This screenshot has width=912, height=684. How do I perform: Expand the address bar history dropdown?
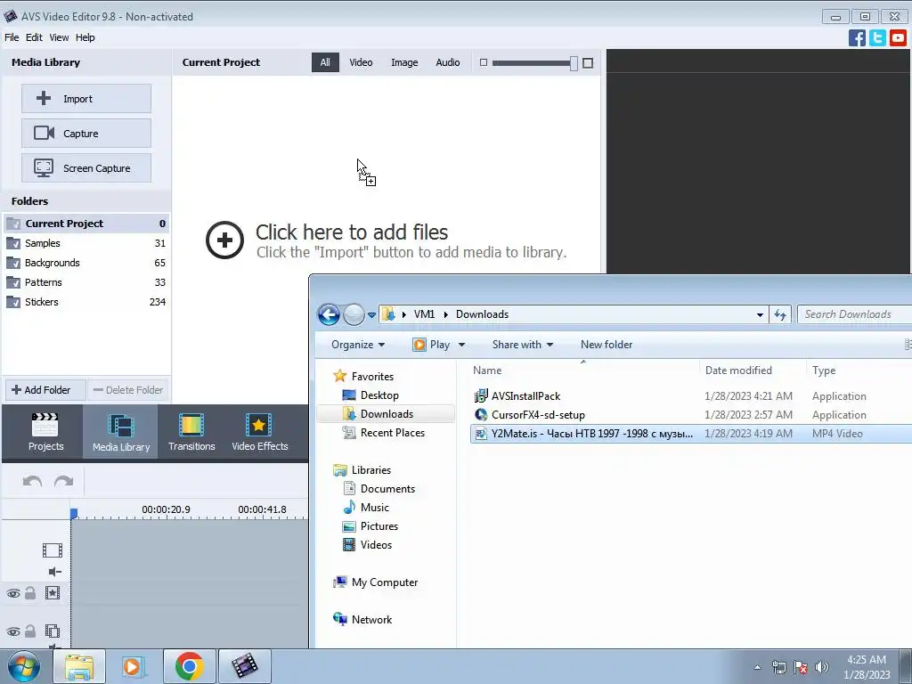[x=760, y=314]
